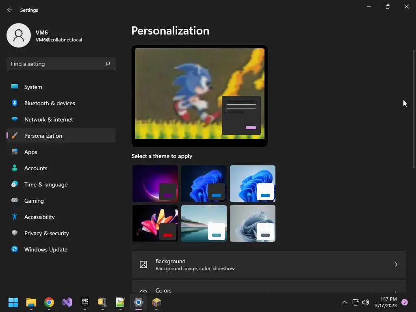Click the settings page vertical scrollbar
Screen dimensions: 416x312
click(414, 109)
